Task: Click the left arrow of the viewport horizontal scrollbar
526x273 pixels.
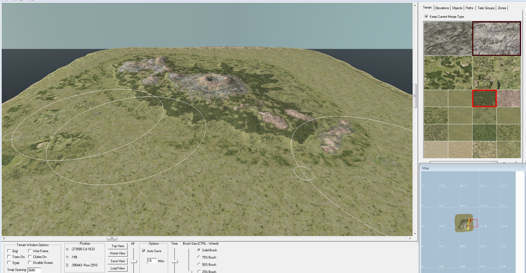Action: pos(4,238)
